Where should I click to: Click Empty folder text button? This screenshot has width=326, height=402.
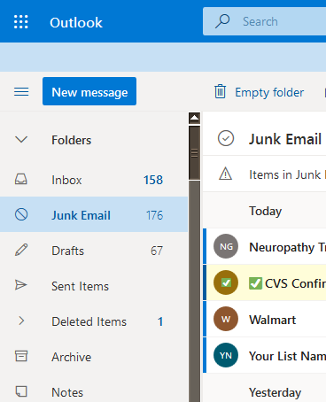pyautogui.click(x=269, y=92)
